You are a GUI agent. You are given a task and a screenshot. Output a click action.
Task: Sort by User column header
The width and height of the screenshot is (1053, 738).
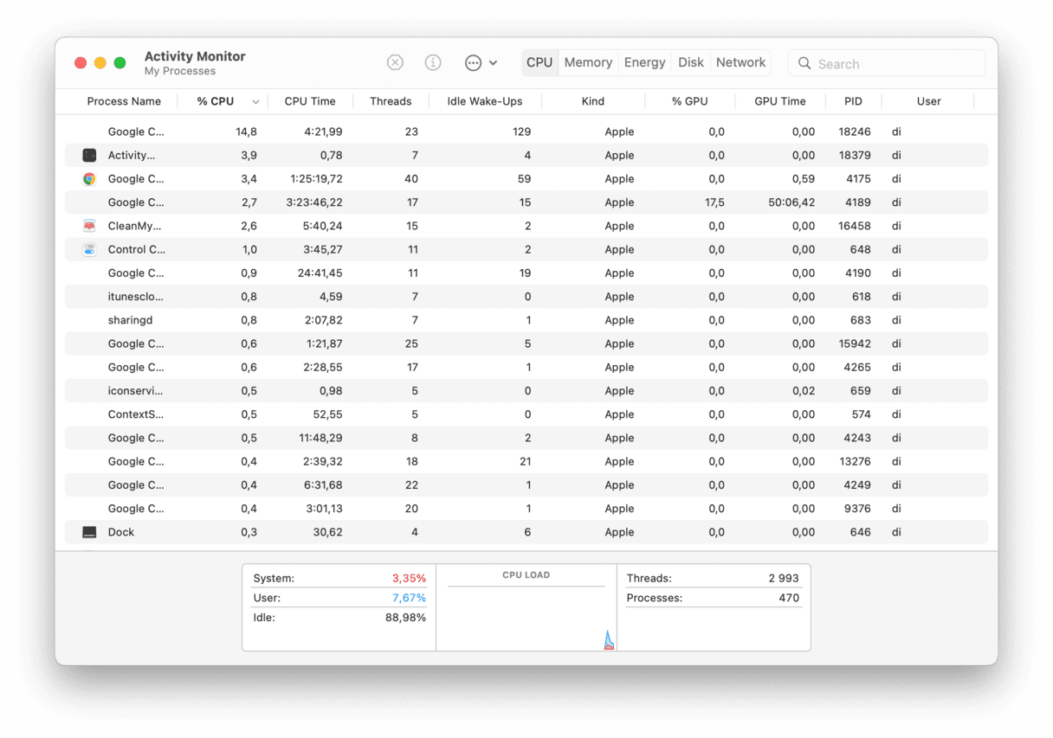point(929,101)
